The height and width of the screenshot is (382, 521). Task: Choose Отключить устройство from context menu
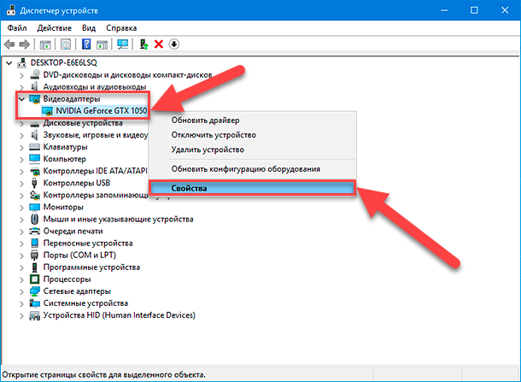[253, 135]
